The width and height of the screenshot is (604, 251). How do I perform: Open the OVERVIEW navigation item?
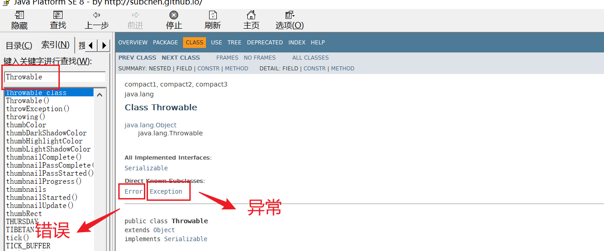[133, 43]
